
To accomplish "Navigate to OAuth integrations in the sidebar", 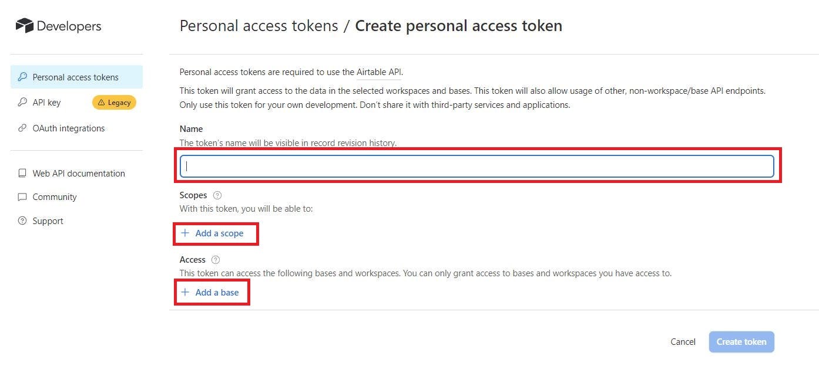I will [69, 128].
